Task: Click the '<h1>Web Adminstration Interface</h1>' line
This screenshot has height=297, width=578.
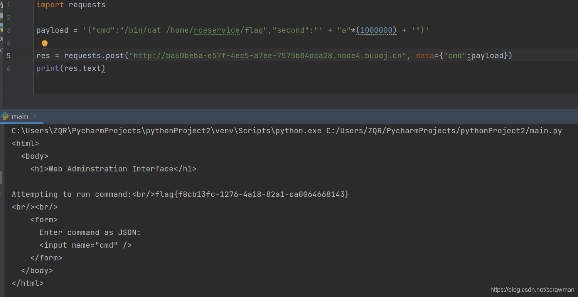Action: coord(113,169)
